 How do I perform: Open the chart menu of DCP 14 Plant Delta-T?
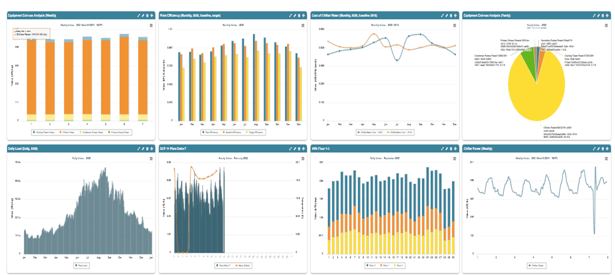(303, 158)
